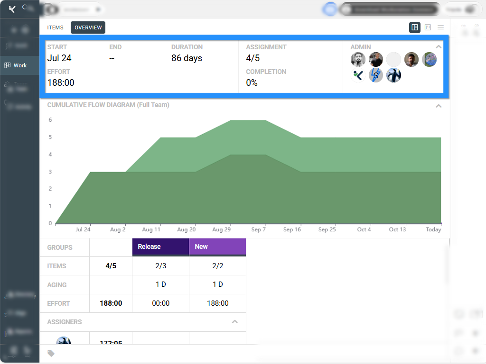
Task: Select the Overview tab
Action: (88, 27)
